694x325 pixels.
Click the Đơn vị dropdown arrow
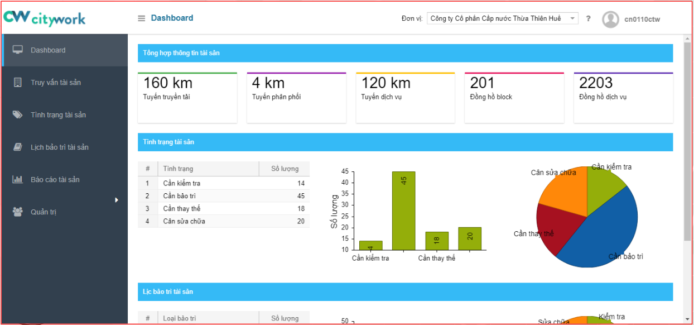tap(572, 19)
